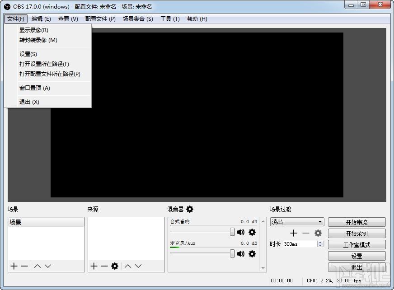Click the black preview canvas
The width and height of the screenshot is (394, 290).
tap(197, 115)
